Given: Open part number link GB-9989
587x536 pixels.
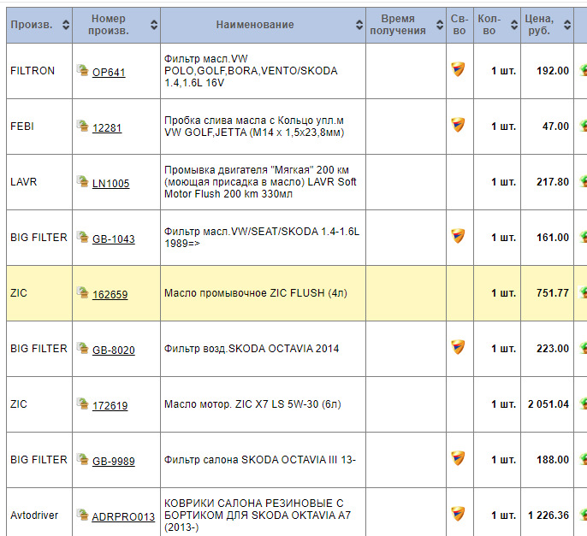Looking at the screenshot, I should (x=114, y=461).
